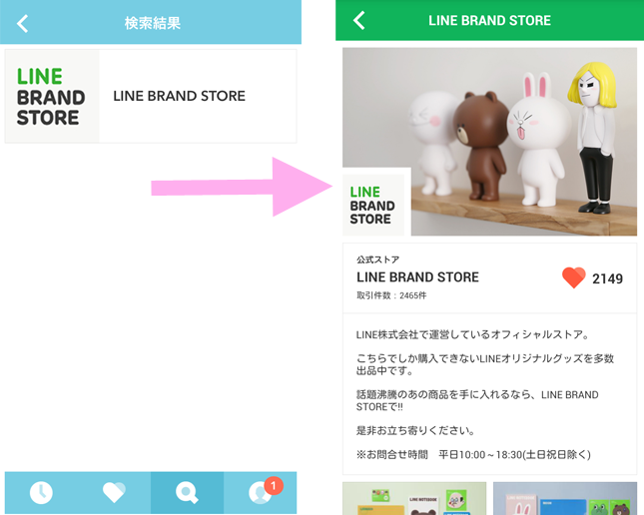Click the 公式ストア label

point(377,259)
